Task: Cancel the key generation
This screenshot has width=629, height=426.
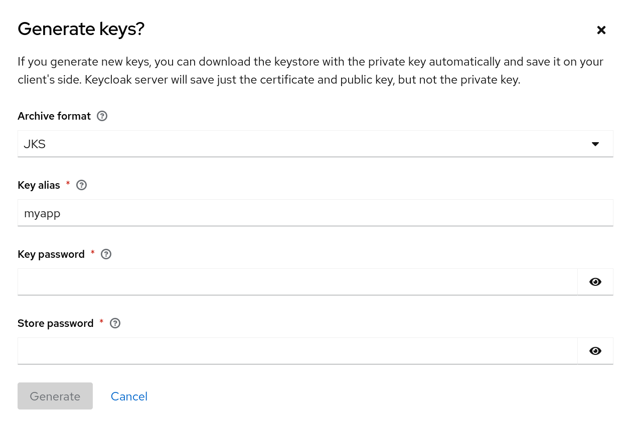Action: point(129,396)
